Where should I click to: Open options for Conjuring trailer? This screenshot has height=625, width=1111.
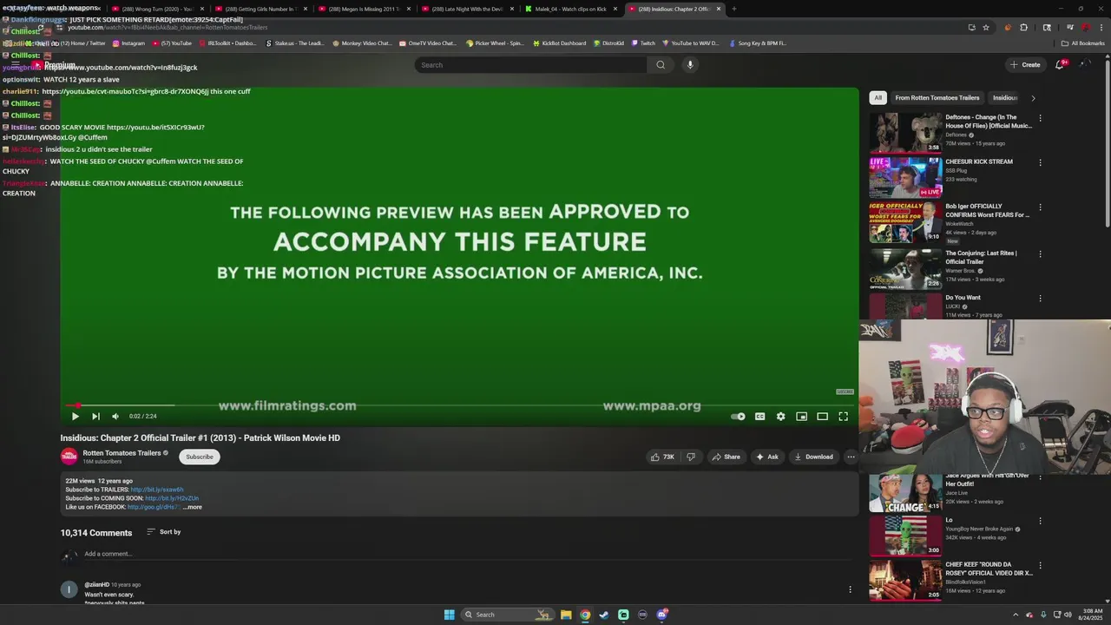point(1040,254)
